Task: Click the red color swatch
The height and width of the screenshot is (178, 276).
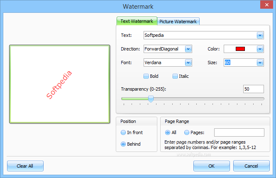Action: [240, 49]
